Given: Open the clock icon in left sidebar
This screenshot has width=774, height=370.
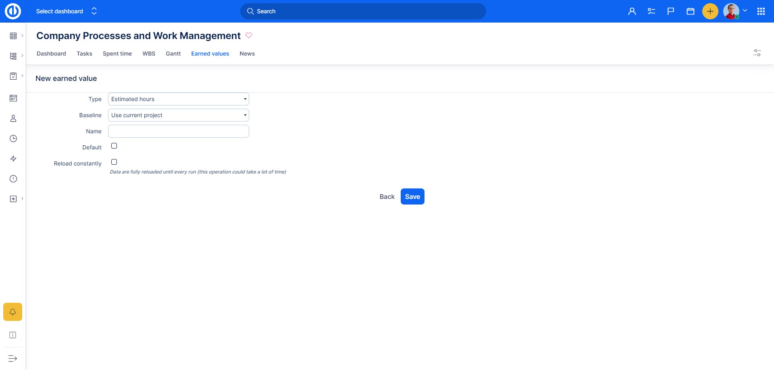Looking at the screenshot, I should tap(13, 138).
